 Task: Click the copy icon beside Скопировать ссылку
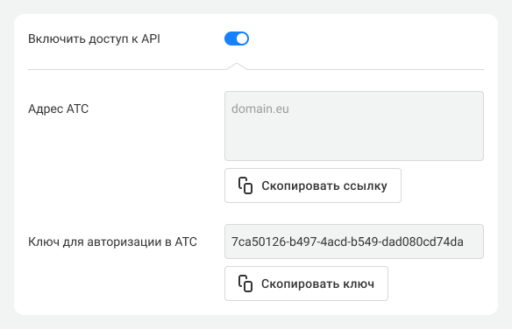coord(245,185)
